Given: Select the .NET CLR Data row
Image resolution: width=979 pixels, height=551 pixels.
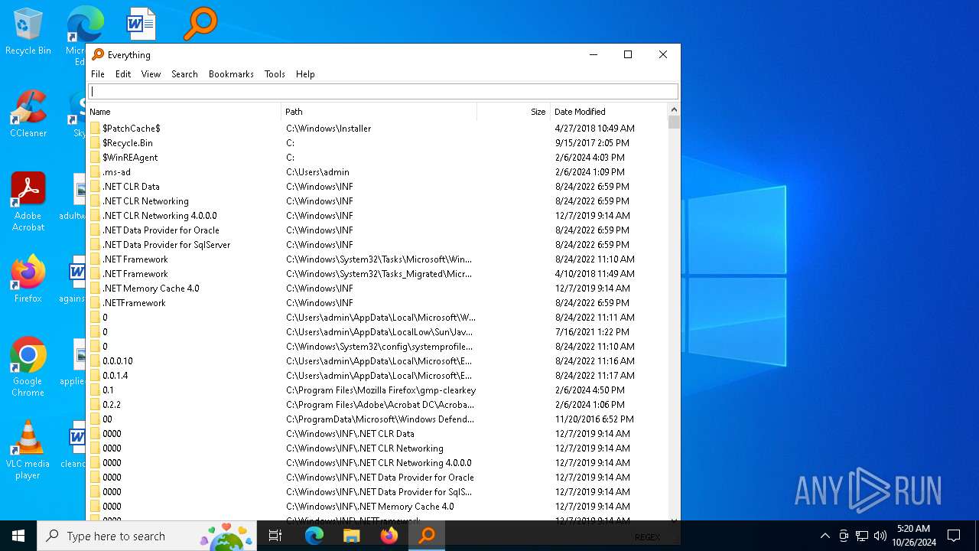Looking at the screenshot, I should click(377, 186).
